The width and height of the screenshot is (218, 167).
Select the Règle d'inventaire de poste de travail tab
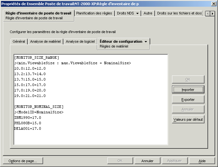[38, 15]
